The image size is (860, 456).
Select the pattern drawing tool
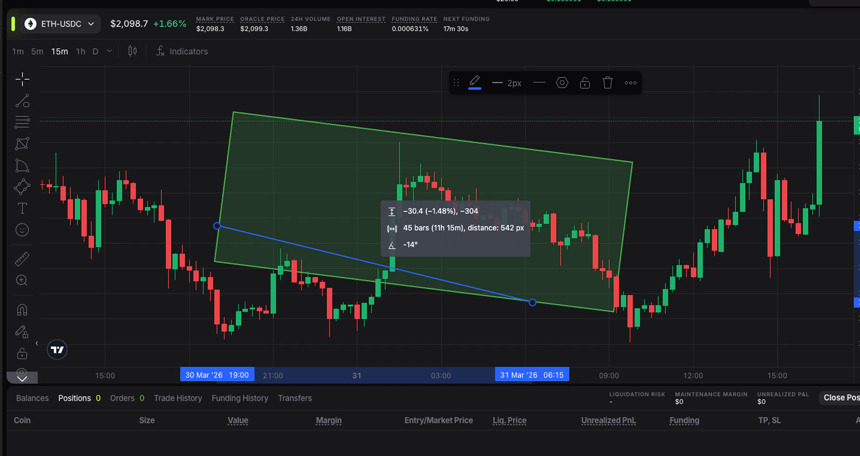coord(22,144)
